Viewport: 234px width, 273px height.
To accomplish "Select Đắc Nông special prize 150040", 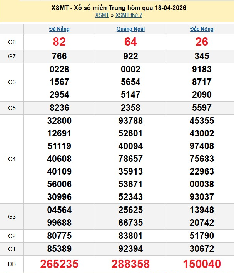I will [x=202, y=264].
